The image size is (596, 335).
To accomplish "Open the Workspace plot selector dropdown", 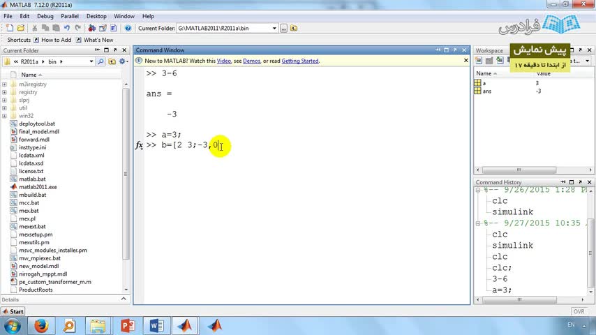I will 587,61.
